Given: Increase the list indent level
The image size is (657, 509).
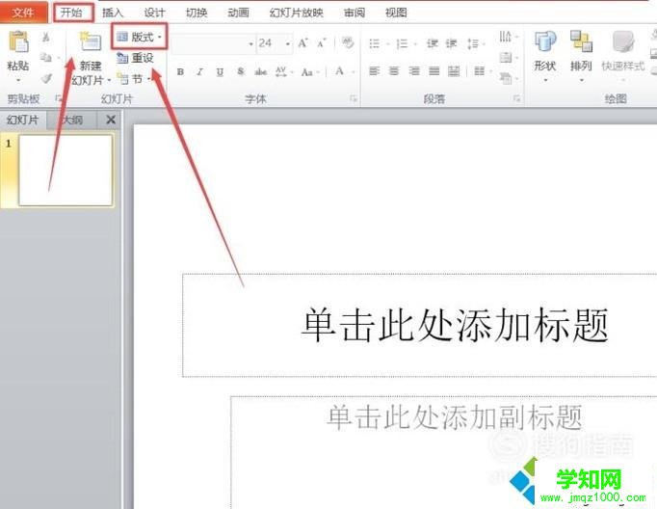Looking at the screenshot, I should click(x=451, y=43).
